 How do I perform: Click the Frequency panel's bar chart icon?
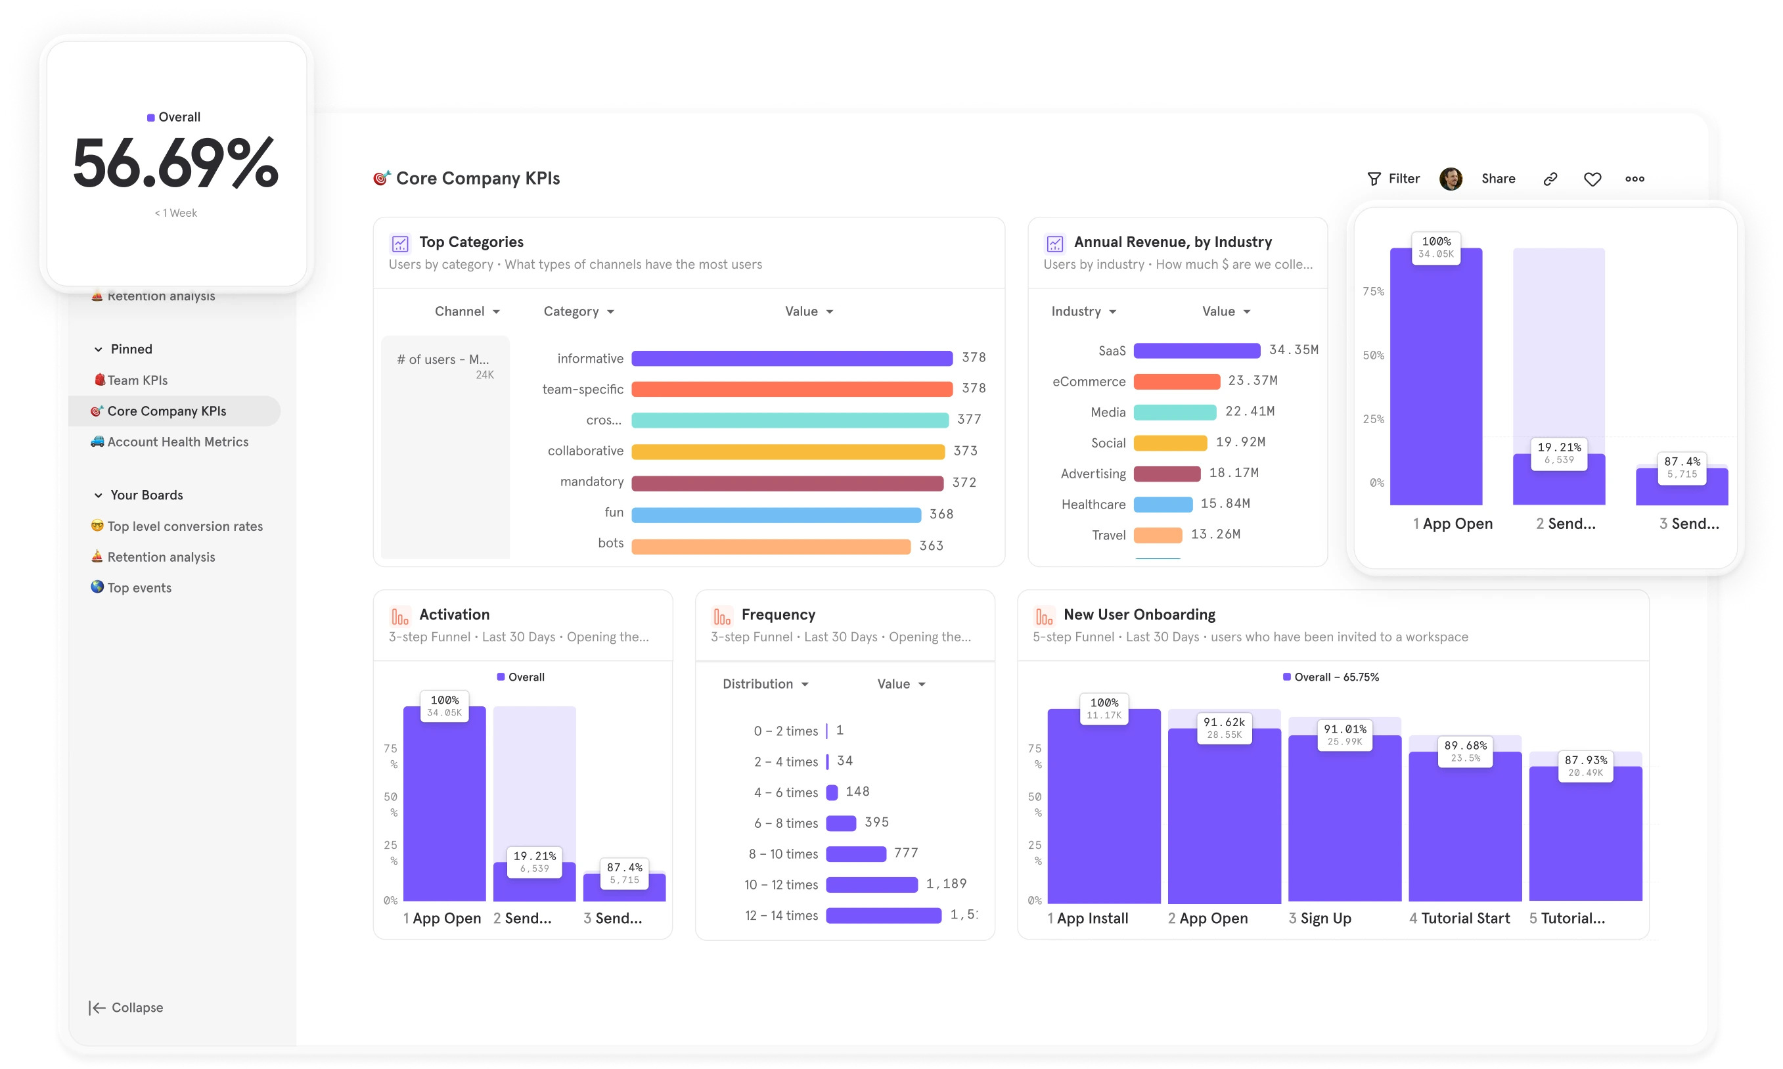[720, 615]
